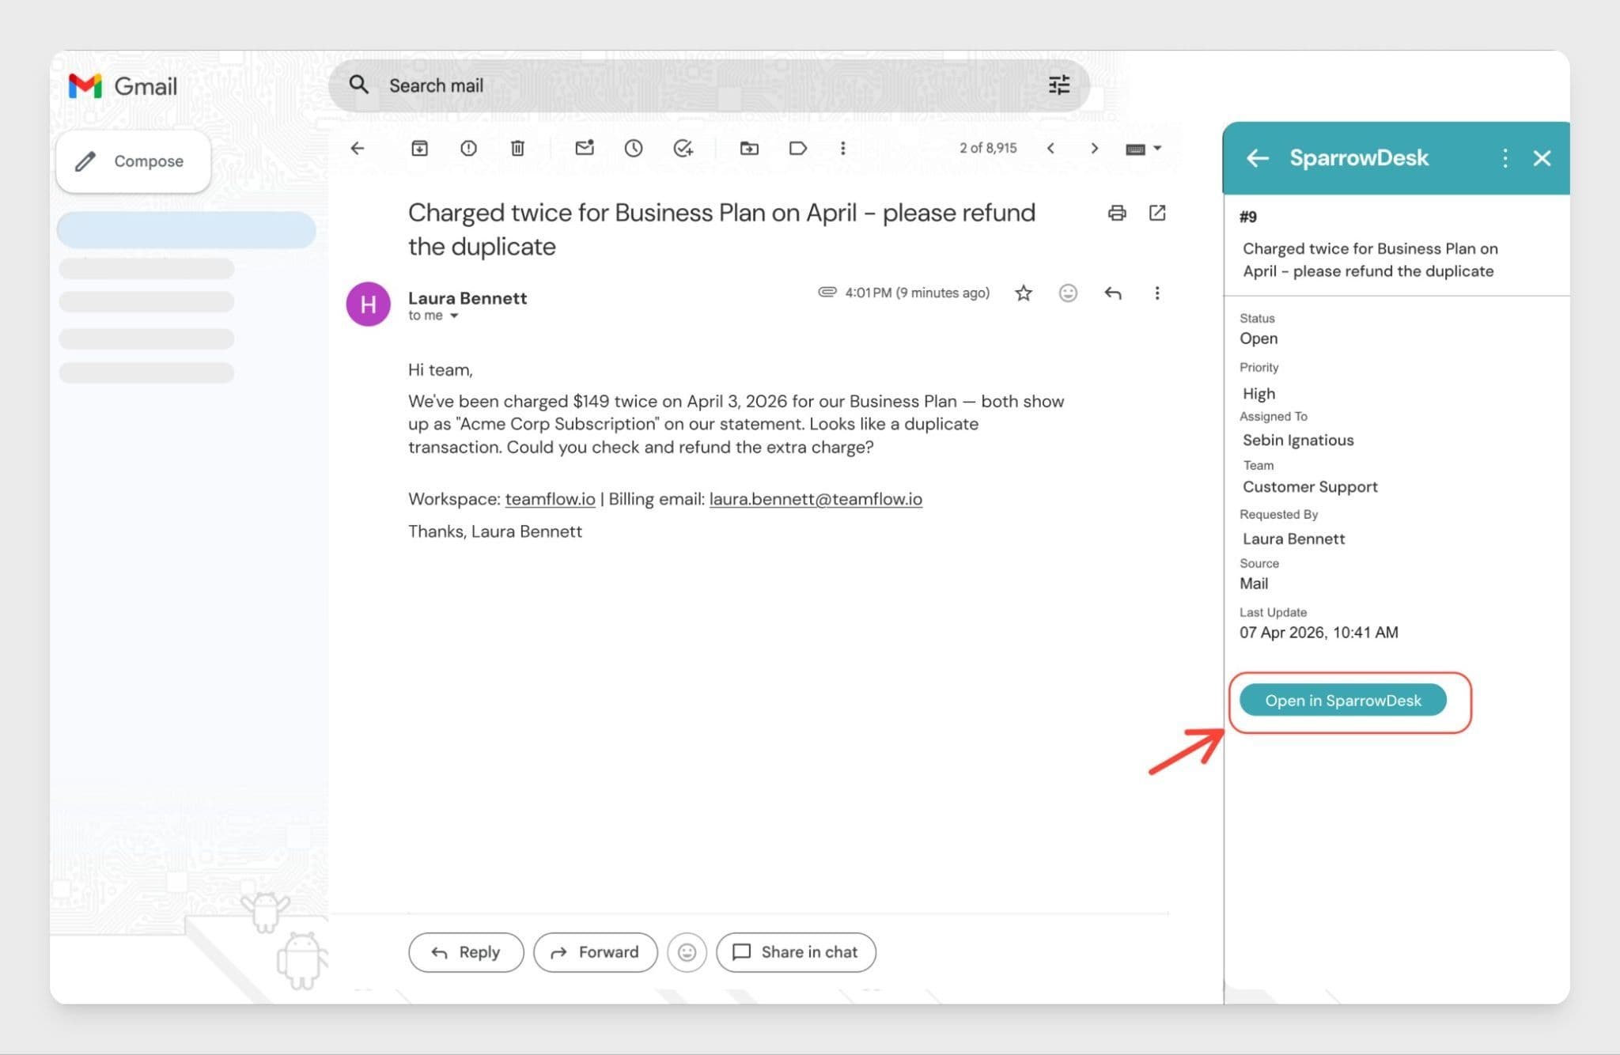
Task: Open input tools keyboard dropdown
Action: (1157, 148)
